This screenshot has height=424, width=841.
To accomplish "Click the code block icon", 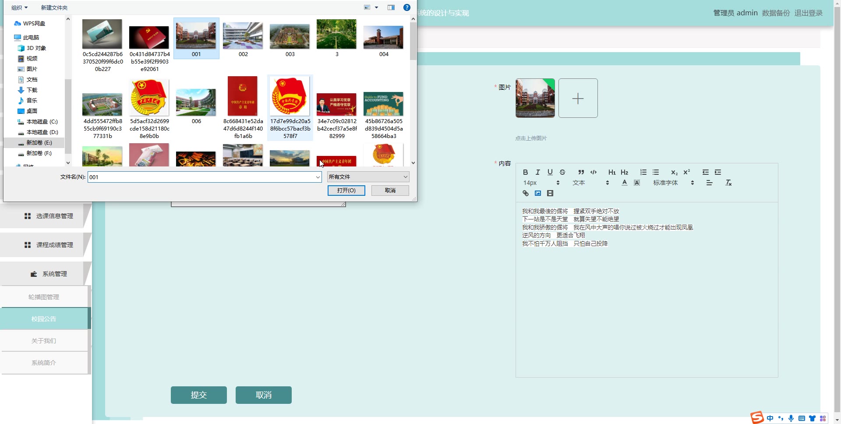I will pos(594,172).
